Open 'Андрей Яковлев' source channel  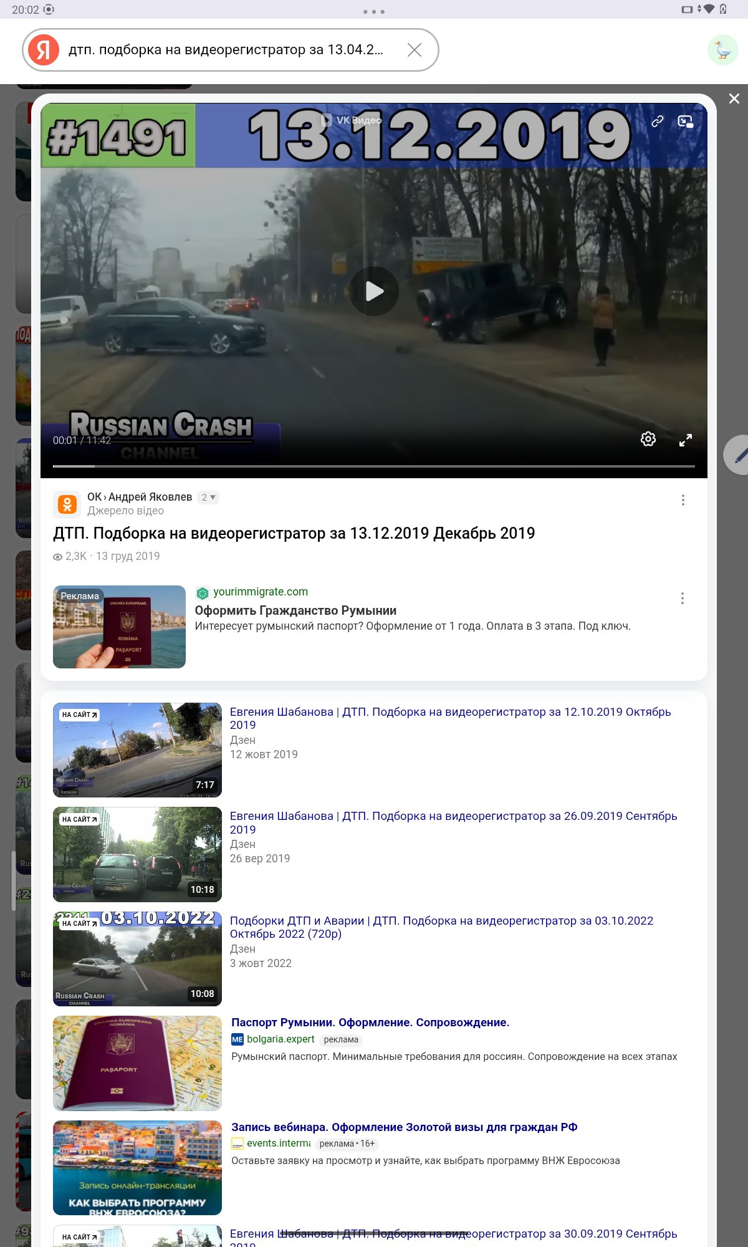[x=150, y=497]
